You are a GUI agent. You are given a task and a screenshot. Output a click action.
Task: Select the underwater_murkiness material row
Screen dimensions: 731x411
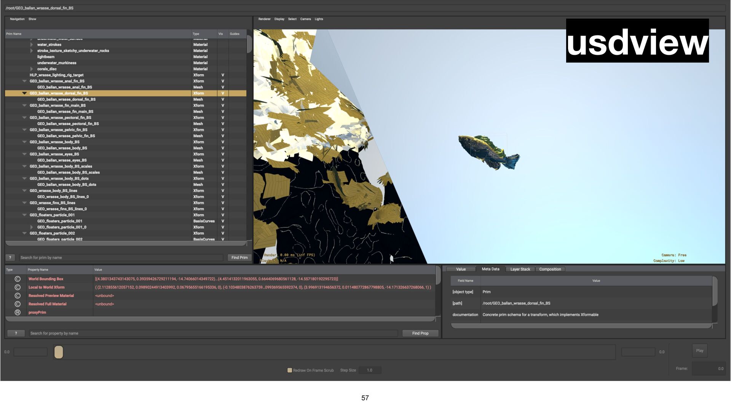tap(126, 63)
